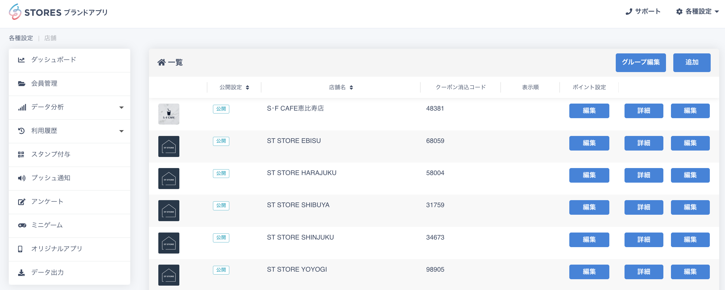Screen dimensions: 725x290
Task: Click rightmost 編集 for ST STORE YOYOGI
Action: click(690, 272)
